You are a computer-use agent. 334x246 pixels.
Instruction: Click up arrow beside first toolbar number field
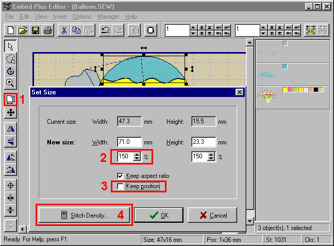193,27
